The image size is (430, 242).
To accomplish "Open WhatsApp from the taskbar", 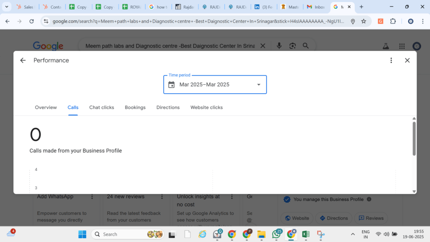I will coord(276,234).
